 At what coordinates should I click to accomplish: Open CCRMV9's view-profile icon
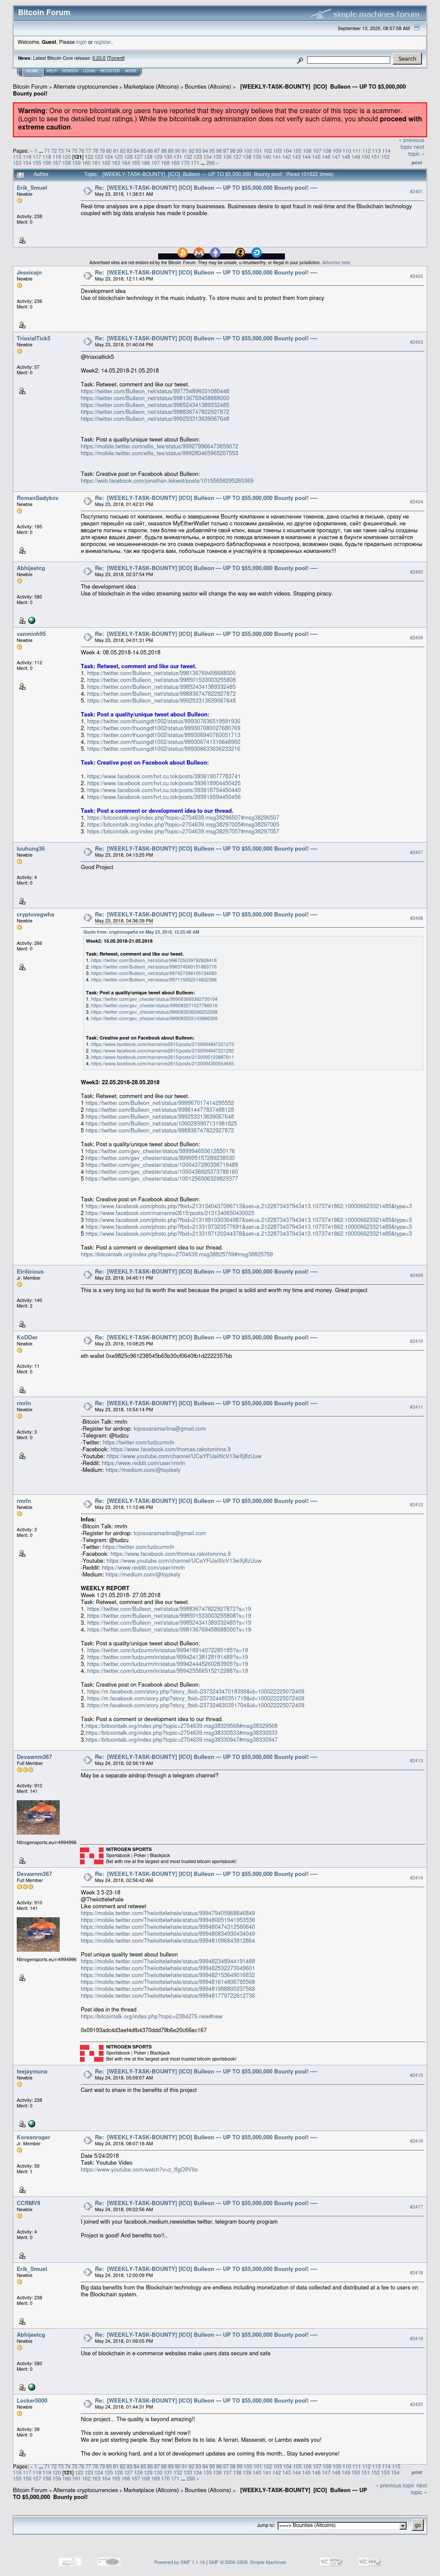pos(22,2256)
